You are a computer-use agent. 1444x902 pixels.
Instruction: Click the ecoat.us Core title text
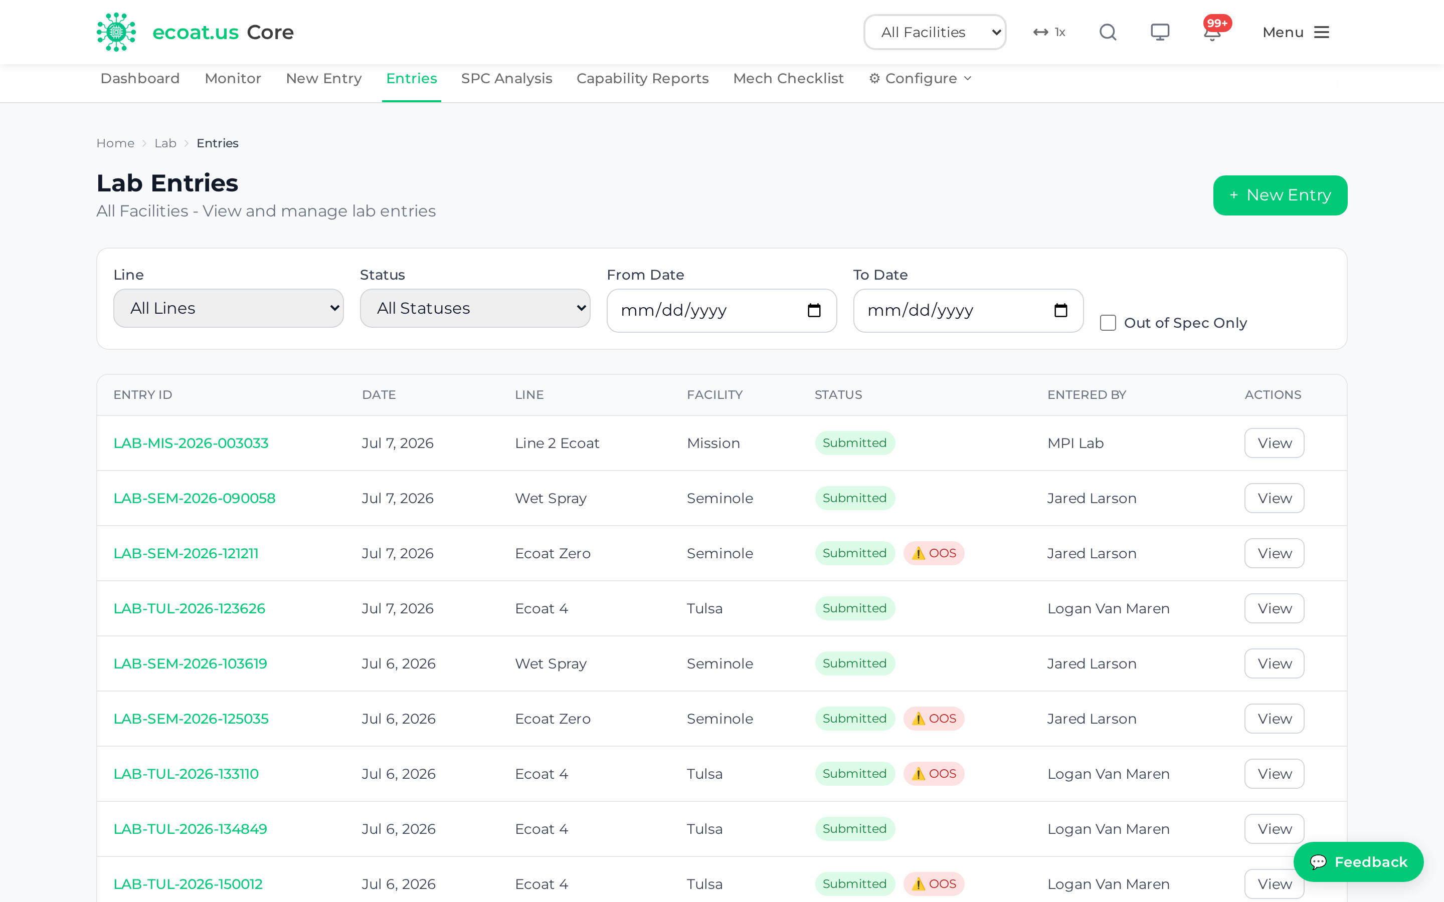tap(223, 32)
